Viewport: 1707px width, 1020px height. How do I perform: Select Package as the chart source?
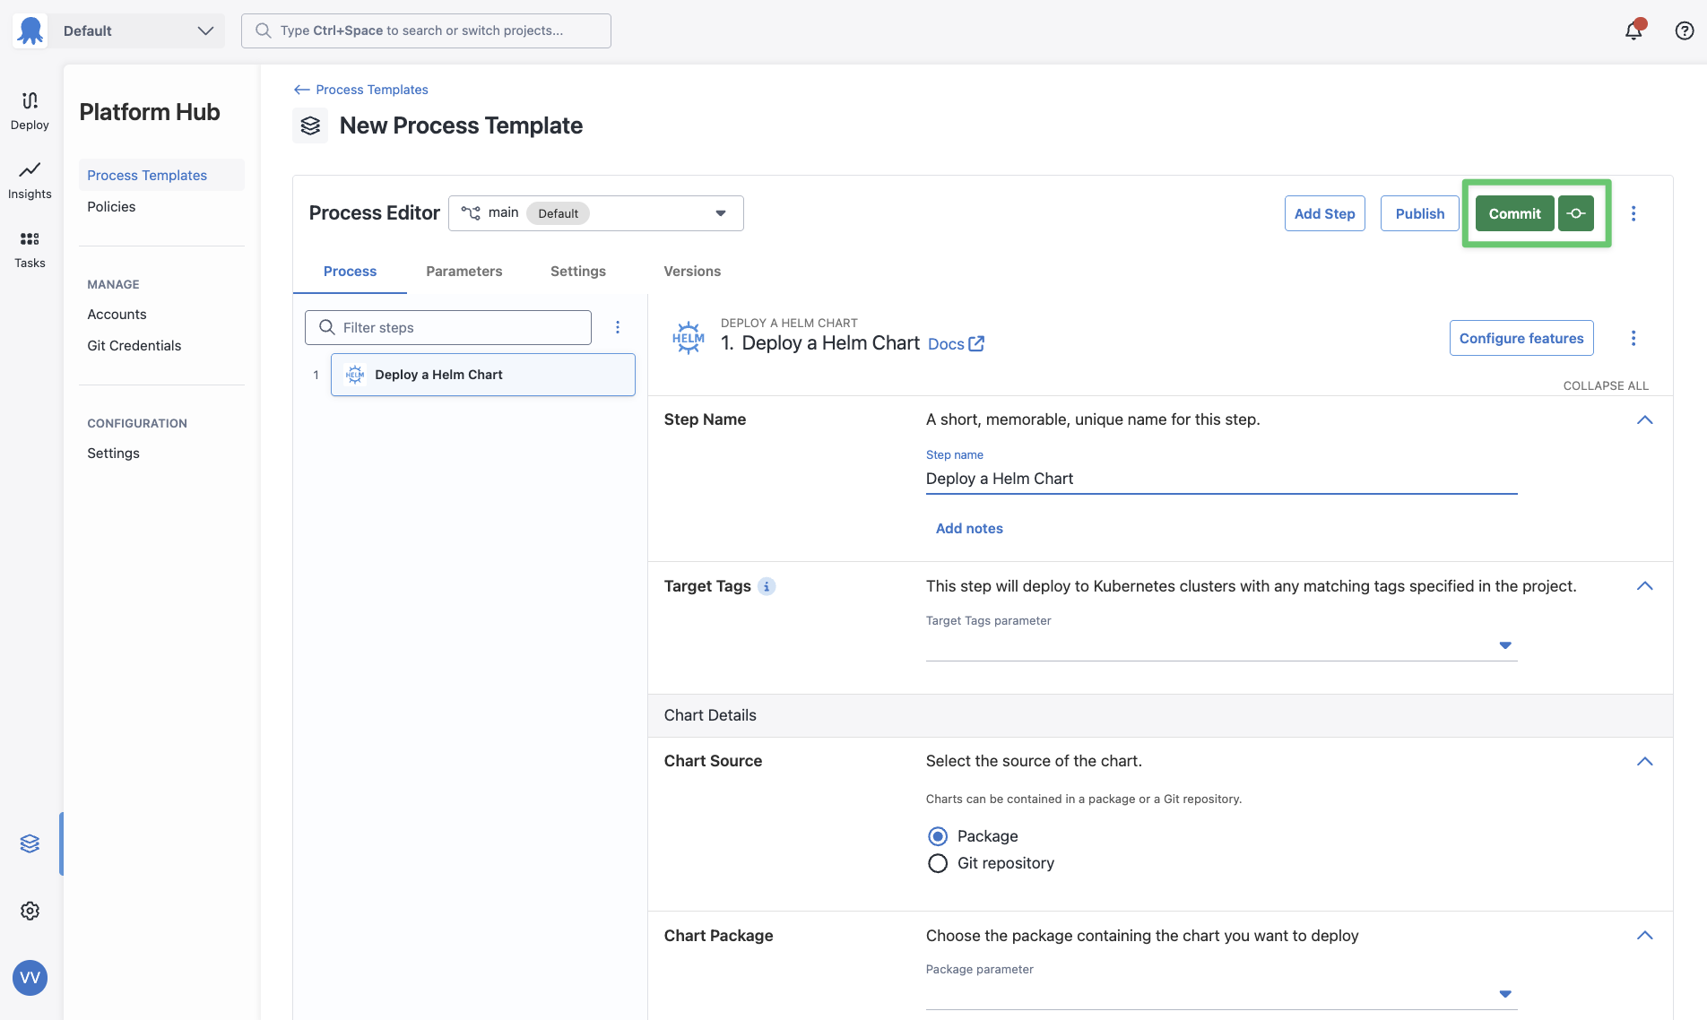(x=938, y=835)
